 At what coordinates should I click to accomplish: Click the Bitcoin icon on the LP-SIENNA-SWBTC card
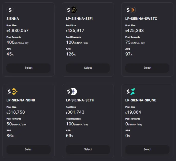click(133, 10)
